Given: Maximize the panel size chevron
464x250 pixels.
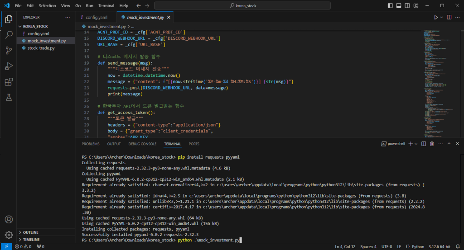Looking at the screenshot, I should 449,144.
